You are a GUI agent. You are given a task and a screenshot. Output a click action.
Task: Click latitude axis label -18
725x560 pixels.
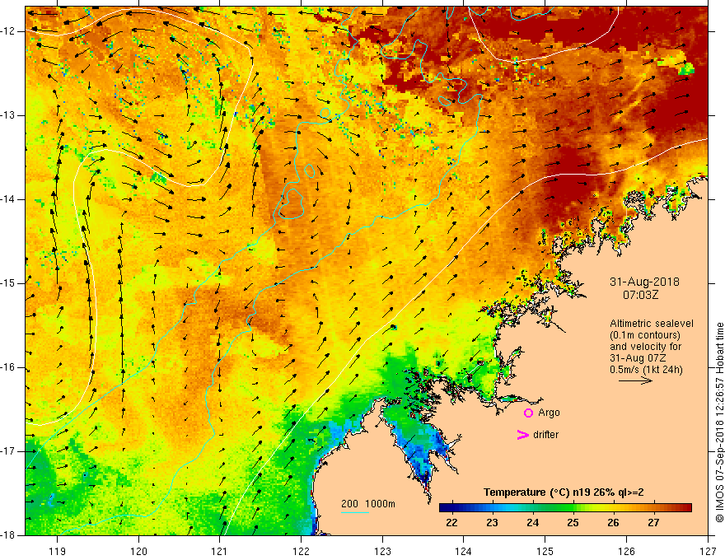[9, 535]
